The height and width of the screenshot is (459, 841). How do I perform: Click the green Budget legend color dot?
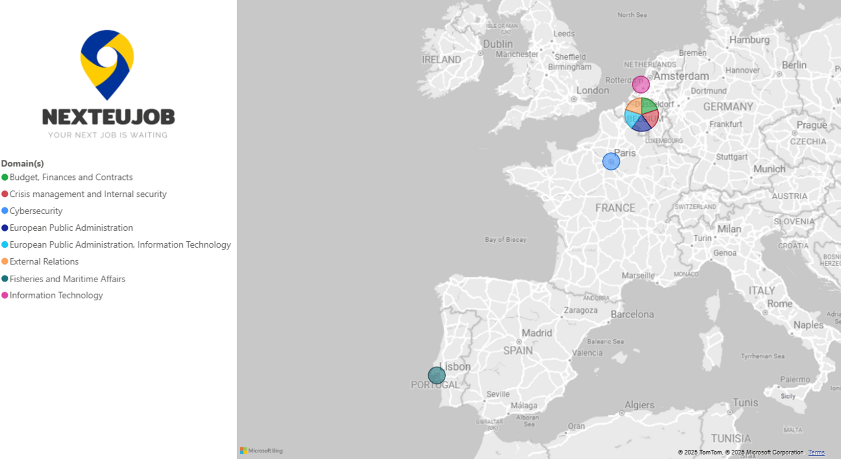(x=5, y=177)
